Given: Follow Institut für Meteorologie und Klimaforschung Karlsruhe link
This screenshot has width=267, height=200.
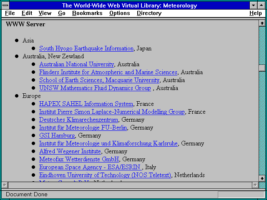Looking at the screenshot, I should 108,143.
